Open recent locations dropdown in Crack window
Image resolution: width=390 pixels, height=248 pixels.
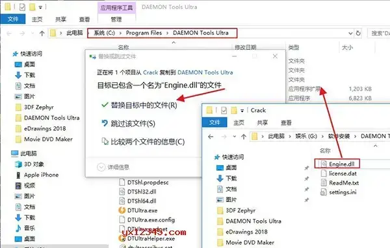(234, 137)
